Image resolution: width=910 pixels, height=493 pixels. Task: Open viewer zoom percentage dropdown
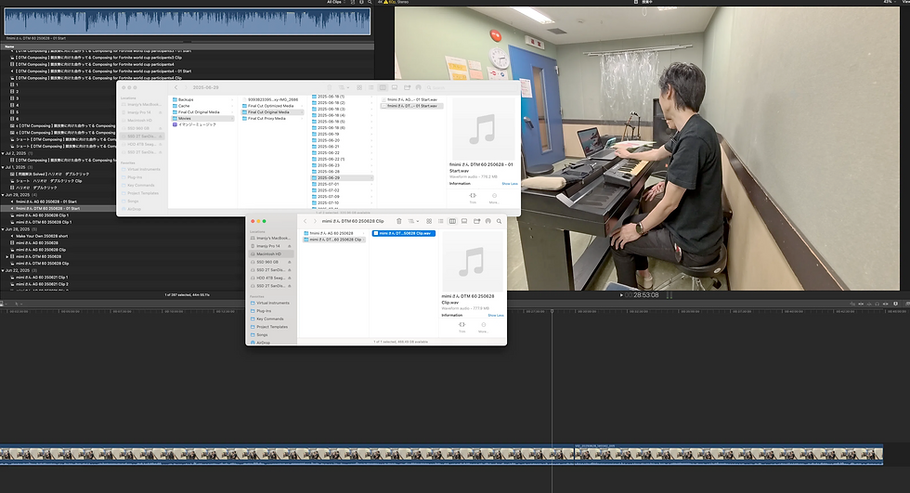click(x=889, y=2)
